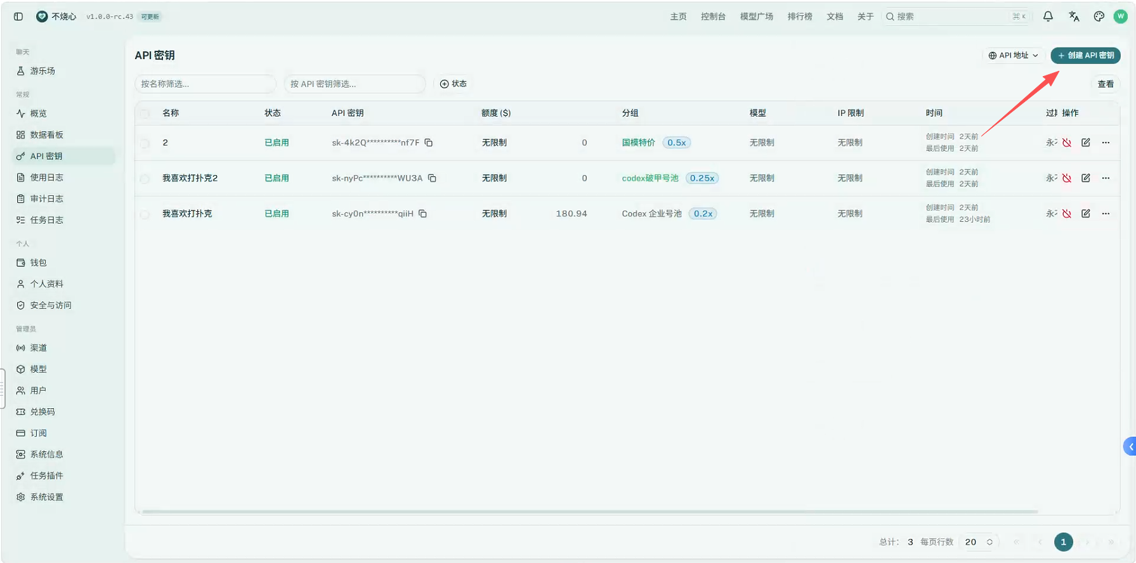Check the row for 我喜欢打扑克
The width and height of the screenshot is (1136, 563).
pyautogui.click(x=145, y=214)
